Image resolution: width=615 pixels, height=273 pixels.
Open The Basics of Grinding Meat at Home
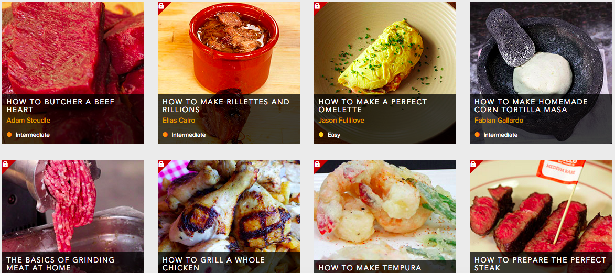60,264
